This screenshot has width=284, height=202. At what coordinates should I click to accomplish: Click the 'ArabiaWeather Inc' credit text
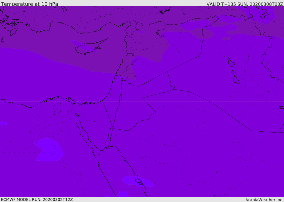click(x=264, y=200)
